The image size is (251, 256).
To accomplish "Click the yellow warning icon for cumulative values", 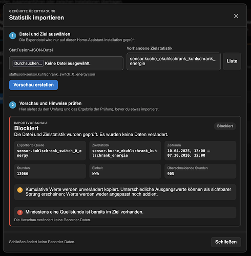I will tap(20, 190).
